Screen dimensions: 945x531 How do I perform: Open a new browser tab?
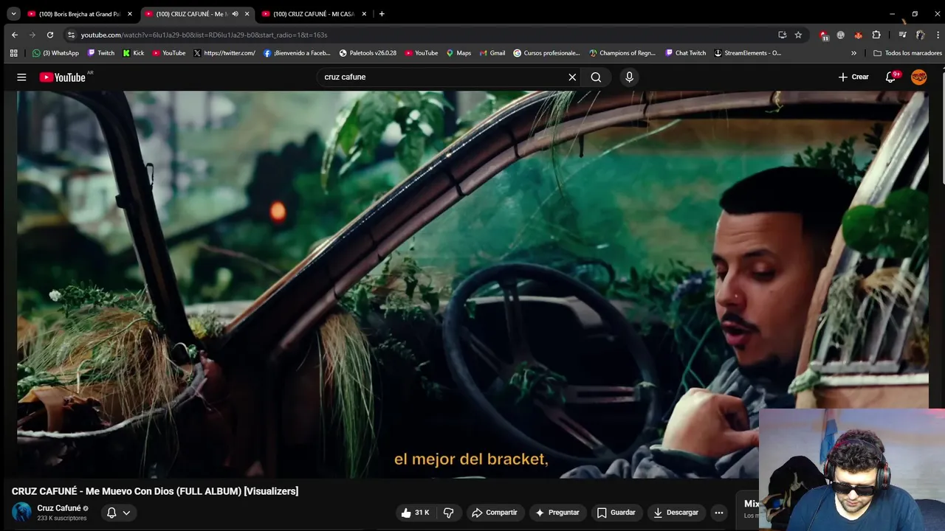click(x=382, y=13)
